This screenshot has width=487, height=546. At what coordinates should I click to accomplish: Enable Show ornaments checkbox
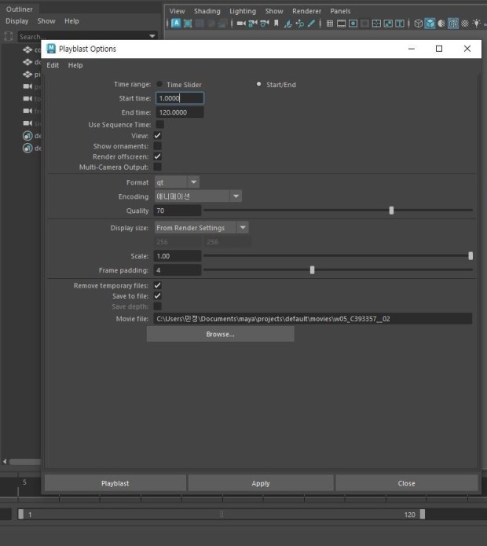click(x=157, y=146)
